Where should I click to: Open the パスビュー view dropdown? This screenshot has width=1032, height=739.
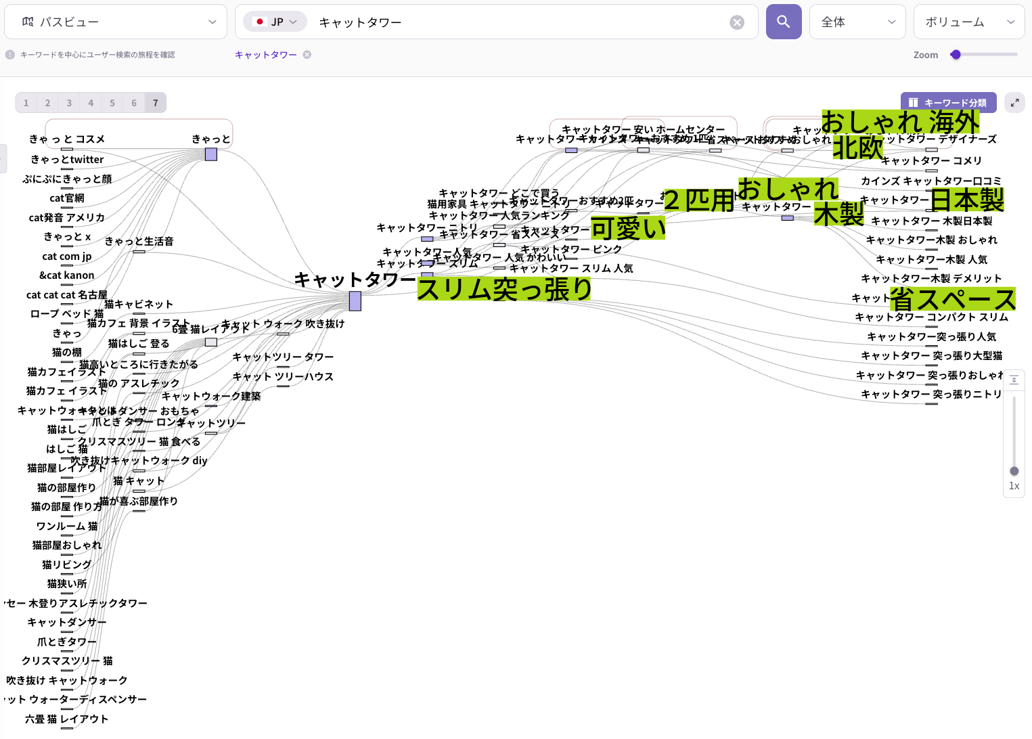(x=116, y=22)
